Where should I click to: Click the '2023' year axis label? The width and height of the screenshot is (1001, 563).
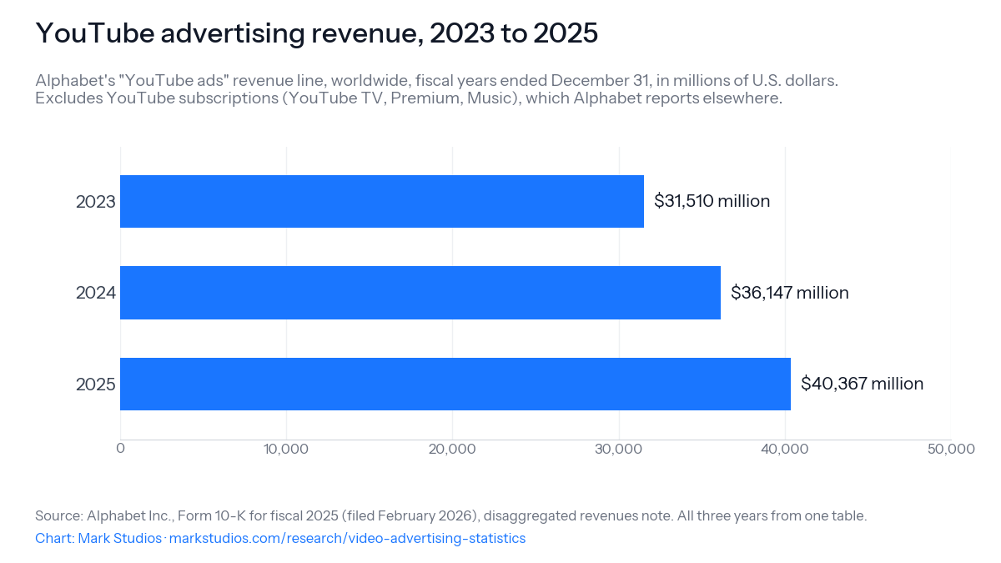(95, 202)
